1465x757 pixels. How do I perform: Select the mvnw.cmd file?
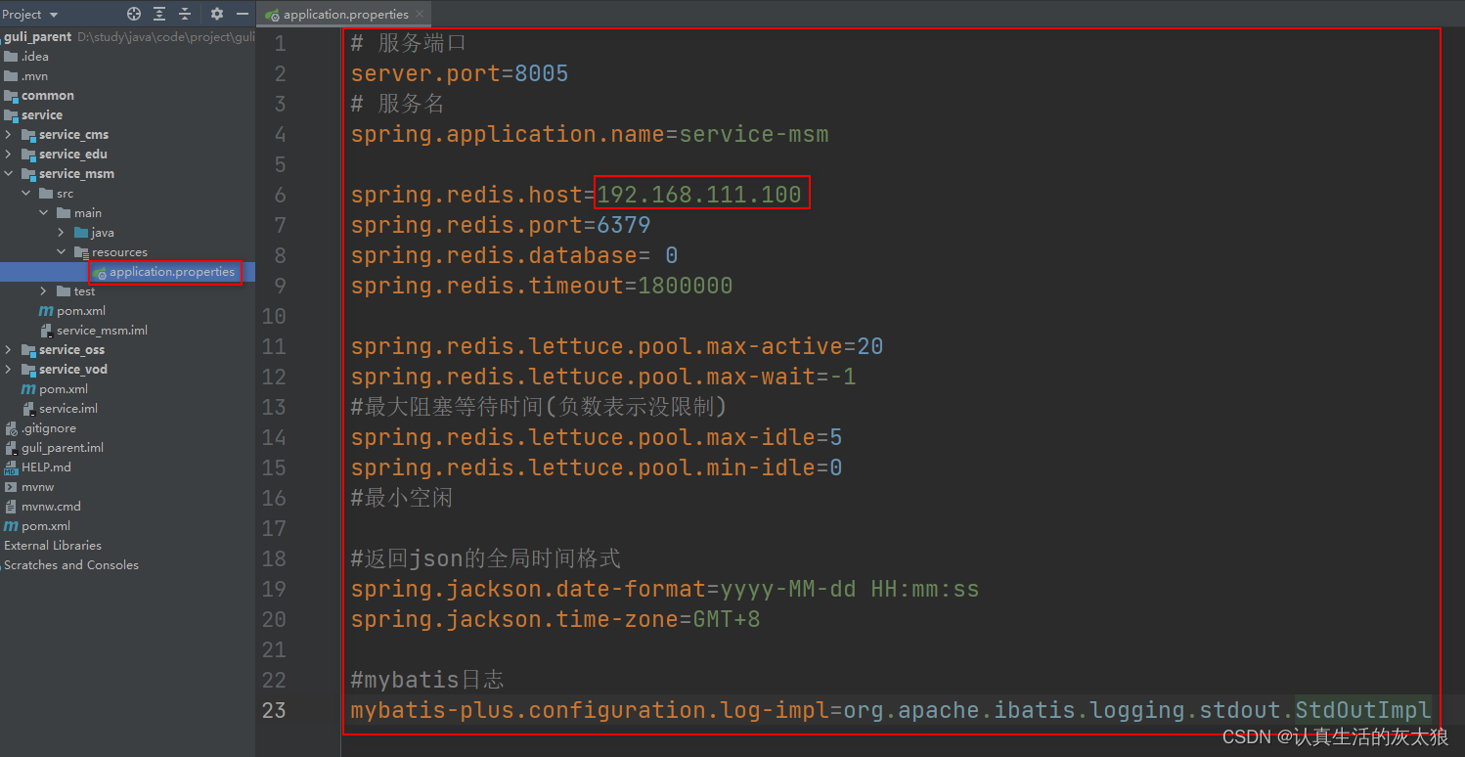coord(42,506)
